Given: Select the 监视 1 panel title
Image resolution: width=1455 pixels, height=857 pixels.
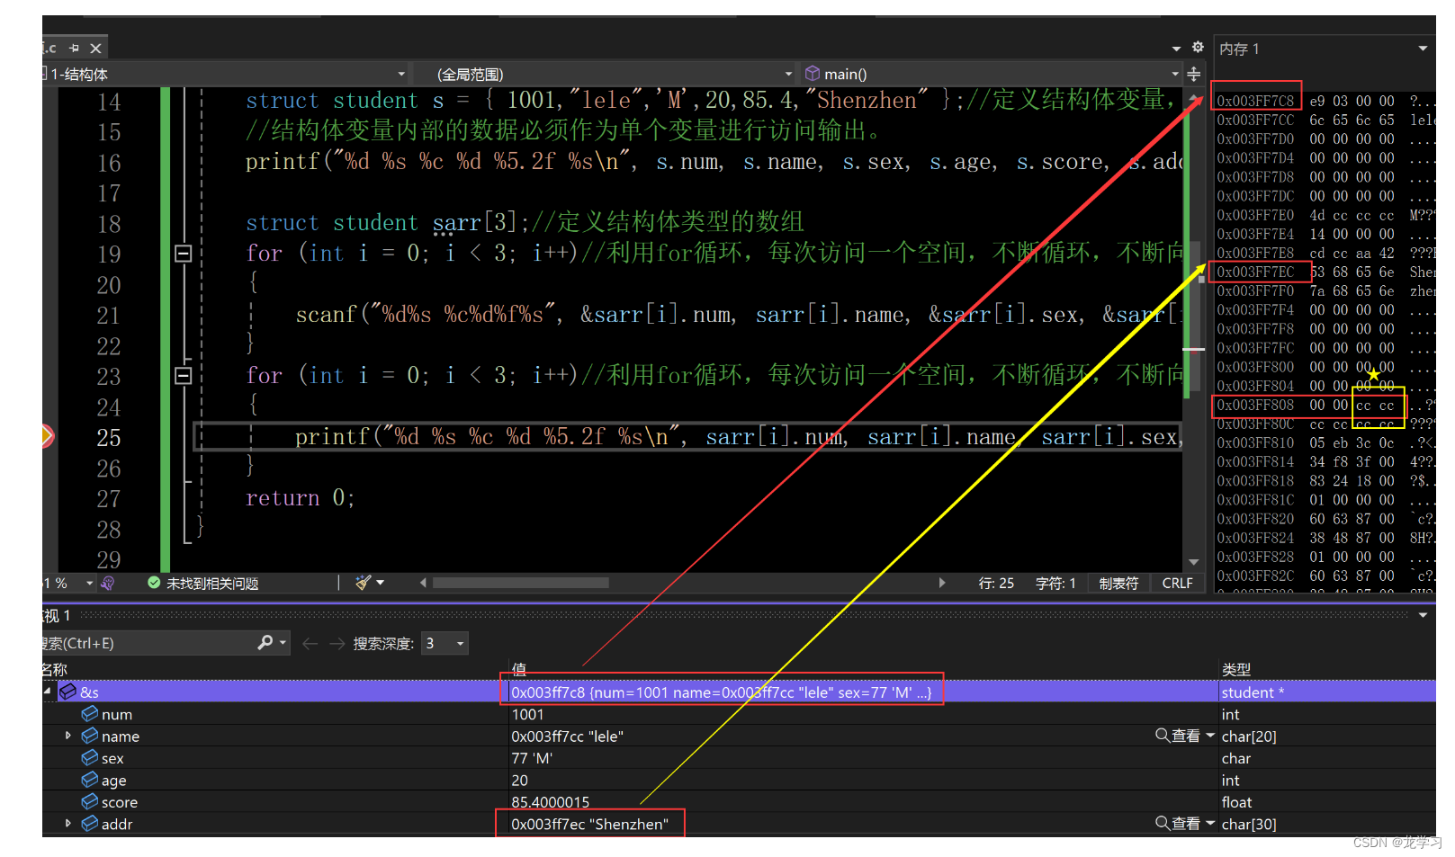Looking at the screenshot, I should tap(56, 615).
